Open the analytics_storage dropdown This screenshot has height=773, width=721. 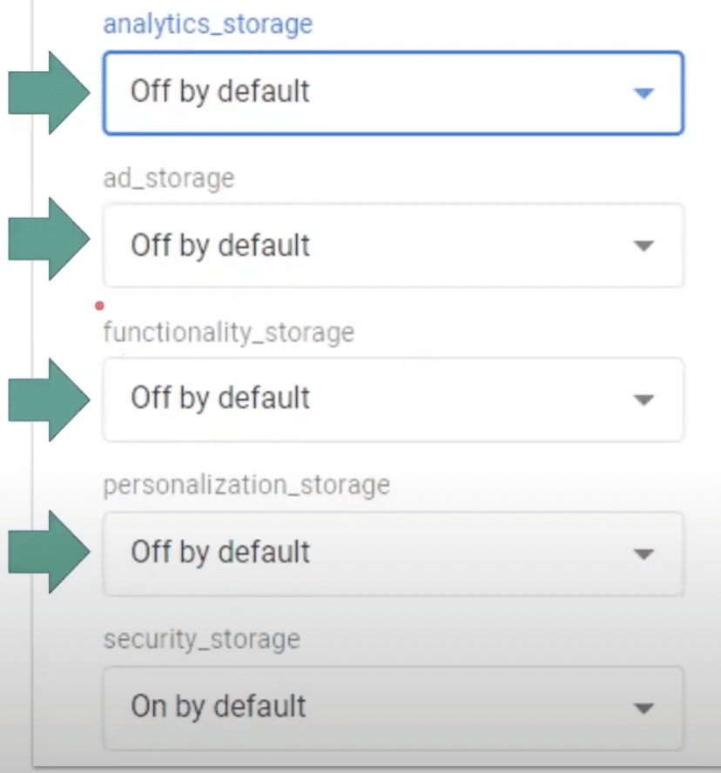point(392,92)
